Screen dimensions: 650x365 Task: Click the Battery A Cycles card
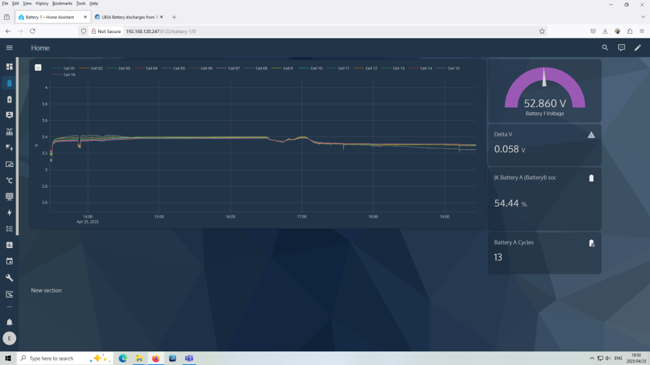point(544,253)
